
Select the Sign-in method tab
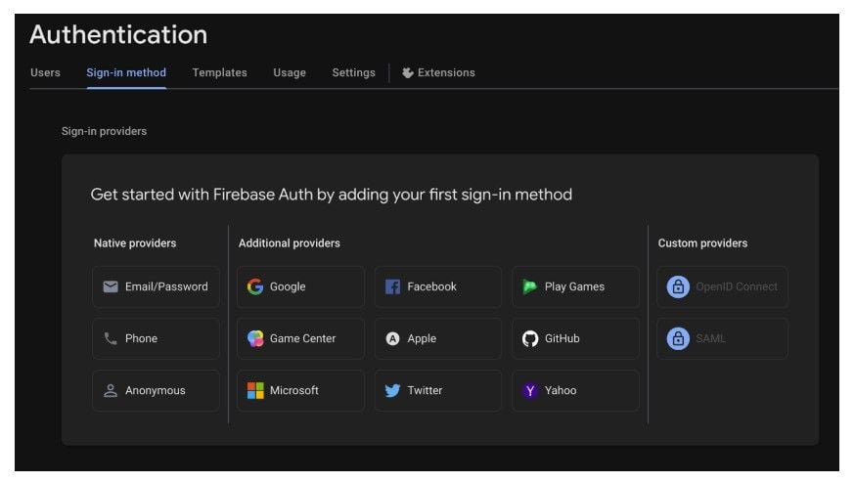click(x=126, y=72)
